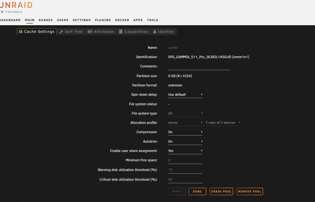Click the Critical disk utilization threshold field
Image resolution: width=315 pixels, height=202 pixels.
tap(185, 180)
